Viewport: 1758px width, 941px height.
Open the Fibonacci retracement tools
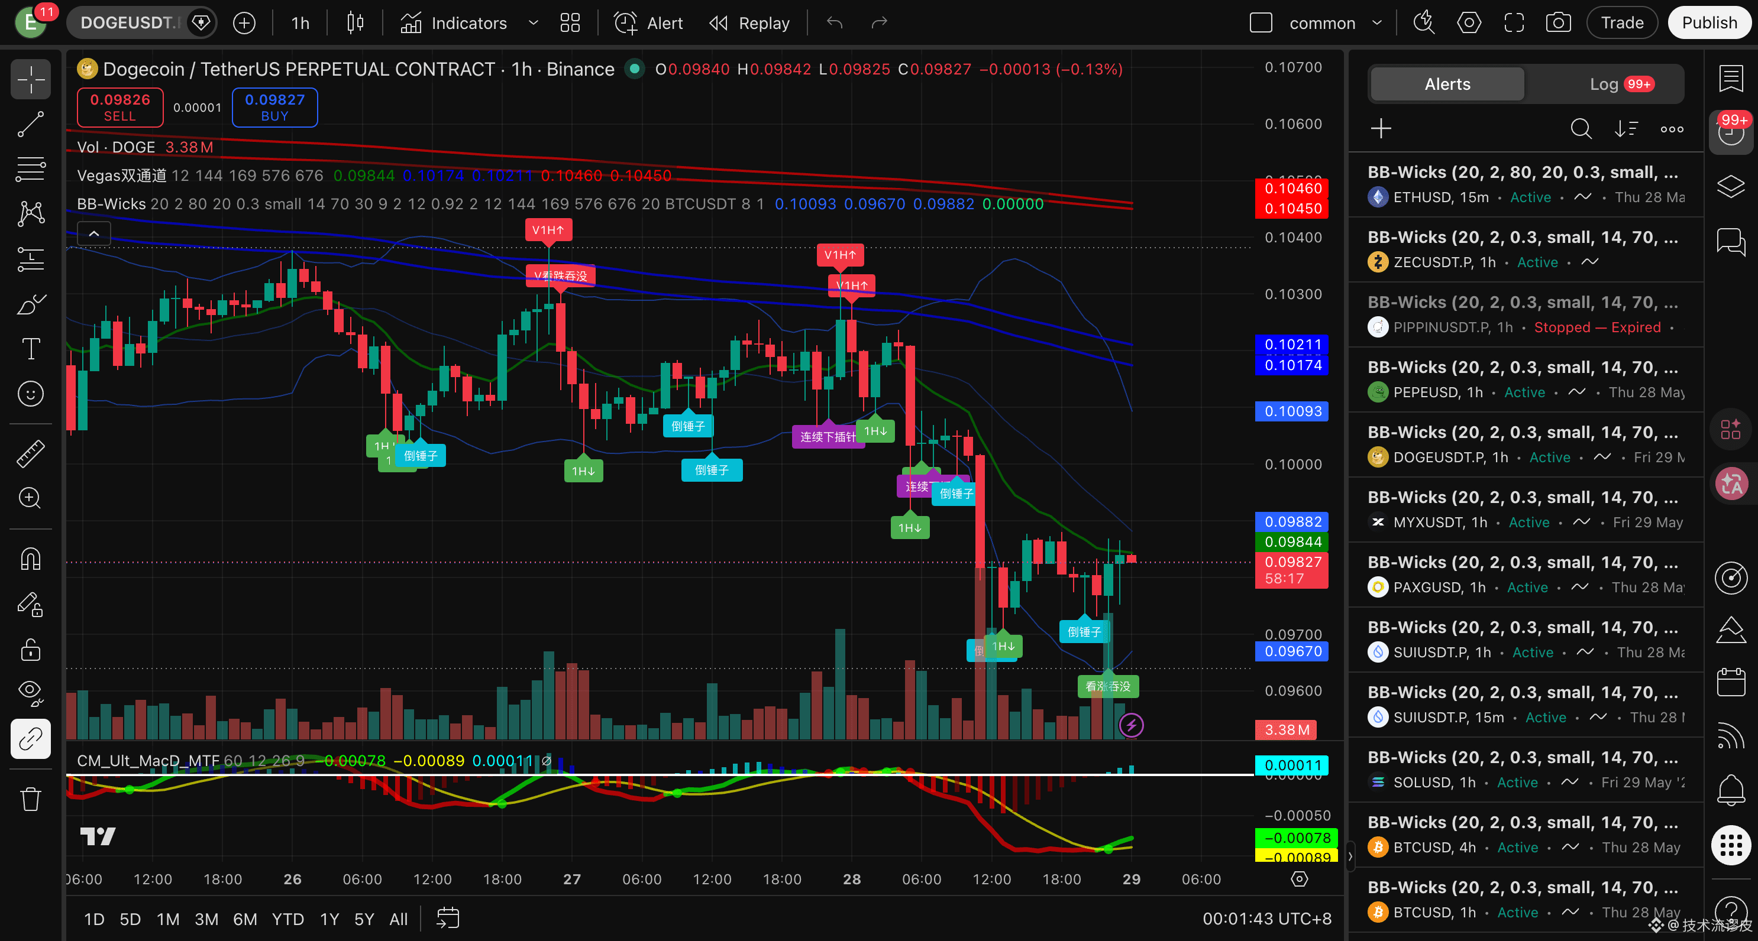tap(31, 169)
